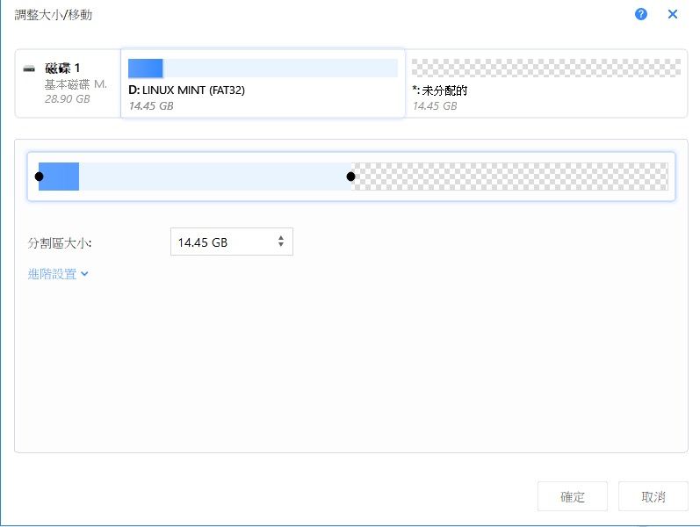Increase partition size with the up arrow

click(281, 238)
